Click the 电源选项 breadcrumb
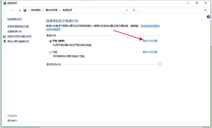 tap(67, 10)
